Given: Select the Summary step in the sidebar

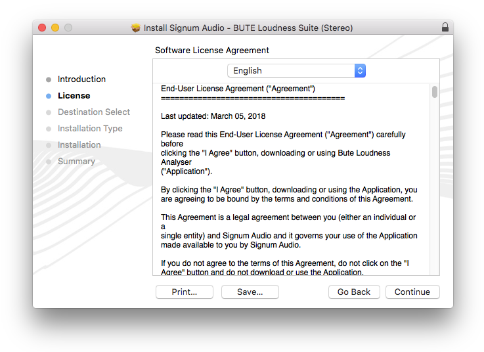Looking at the screenshot, I should tap(76, 162).
